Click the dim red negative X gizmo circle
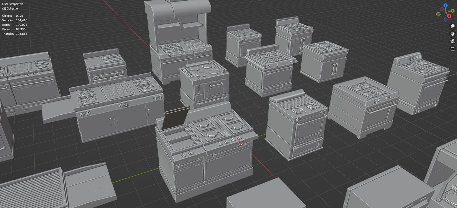Screen dimensions: 457x208 point(442,9)
